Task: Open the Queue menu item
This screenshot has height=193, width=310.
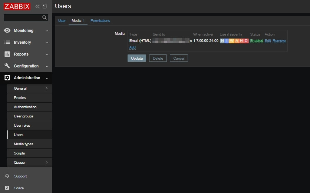Action: tap(29, 162)
